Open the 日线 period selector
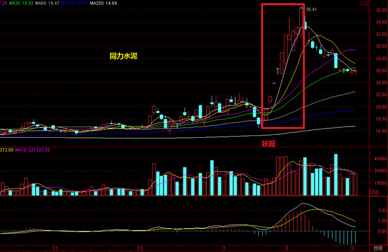Screen dimensions: 388x252 (x=378, y=248)
